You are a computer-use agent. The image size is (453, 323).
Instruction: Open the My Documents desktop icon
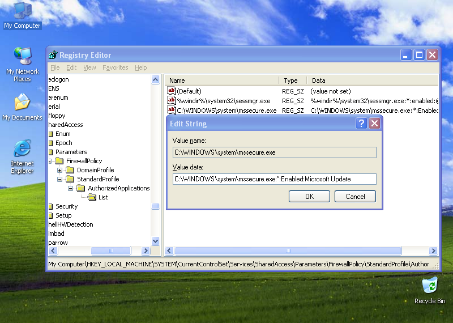[22, 107]
